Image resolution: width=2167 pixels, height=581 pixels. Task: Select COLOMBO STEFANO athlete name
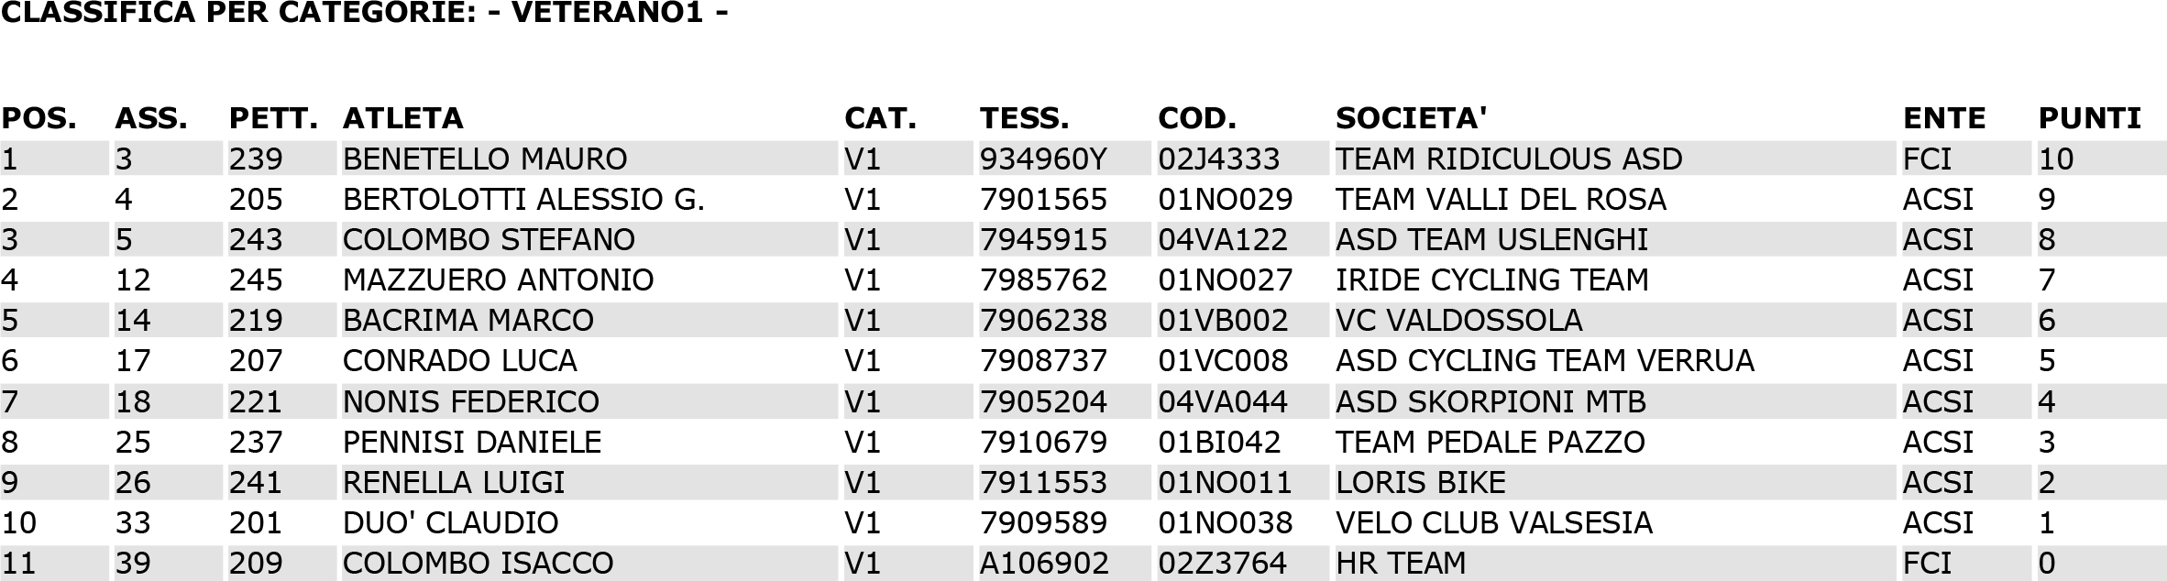coord(489,239)
